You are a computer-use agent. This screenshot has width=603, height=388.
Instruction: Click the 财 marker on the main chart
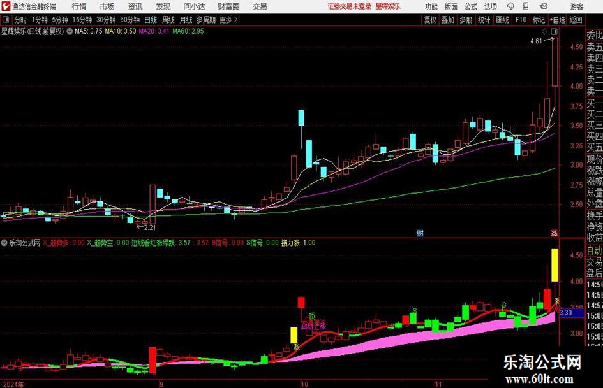pos(420,233)
